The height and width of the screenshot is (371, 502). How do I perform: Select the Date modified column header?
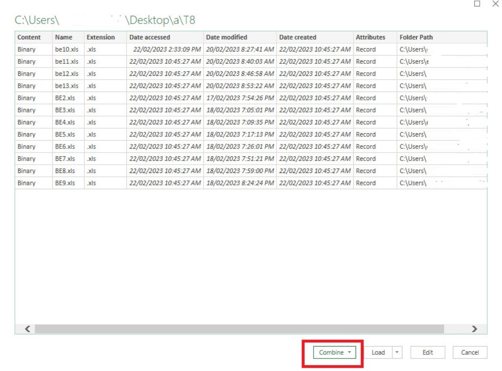point(240,37)
